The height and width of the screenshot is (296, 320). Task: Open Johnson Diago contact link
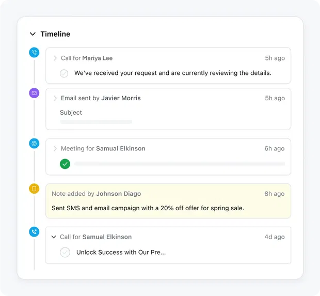(x=119, y=194)
